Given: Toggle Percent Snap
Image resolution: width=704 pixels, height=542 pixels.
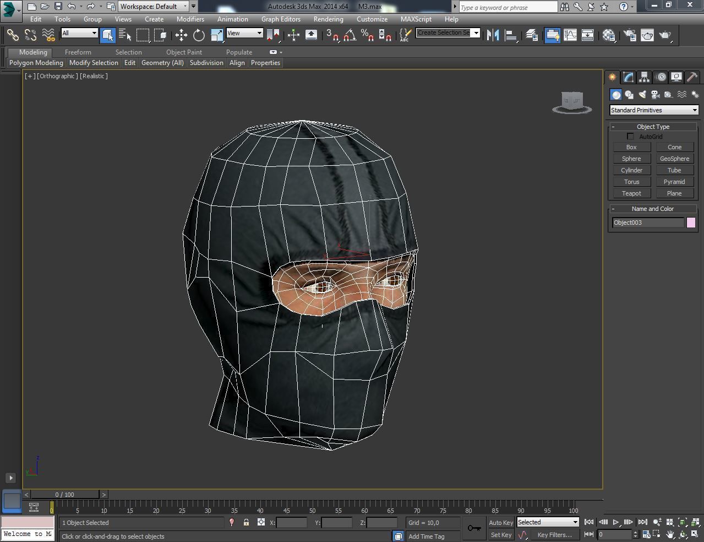Looking at the screenshot, I should click(x=367, y=35).
